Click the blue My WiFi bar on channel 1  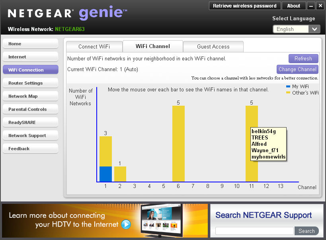coord(105,174)
